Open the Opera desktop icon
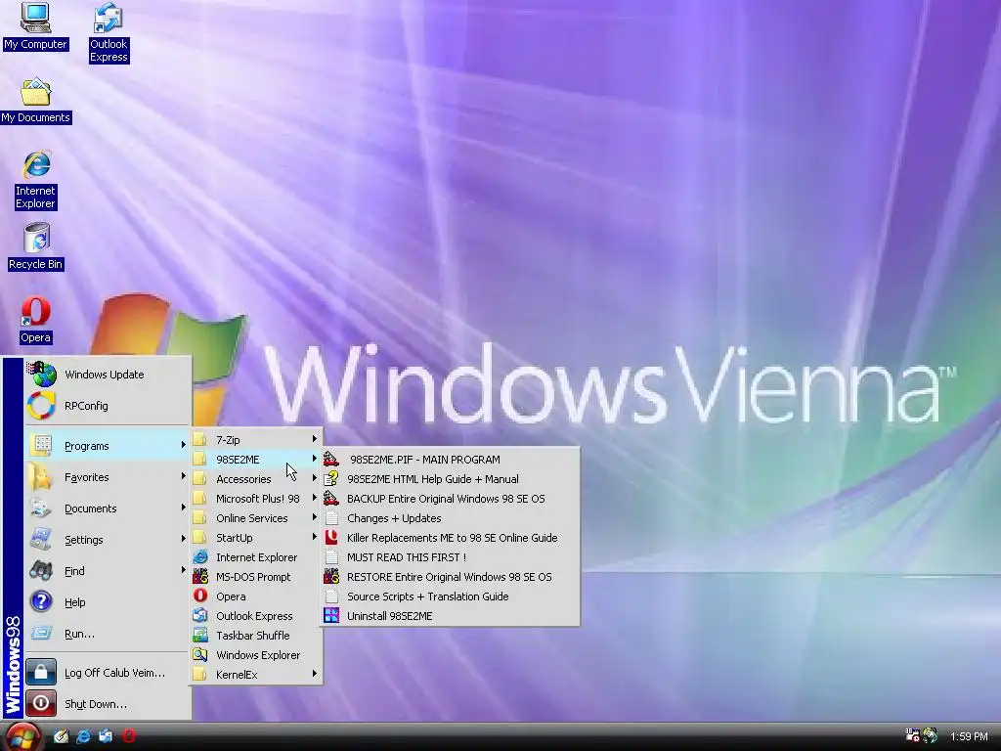This screenshot has width=1001, height=751. coord(36,320)
